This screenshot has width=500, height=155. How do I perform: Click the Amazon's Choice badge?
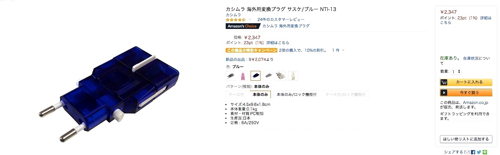click(243, 26)
